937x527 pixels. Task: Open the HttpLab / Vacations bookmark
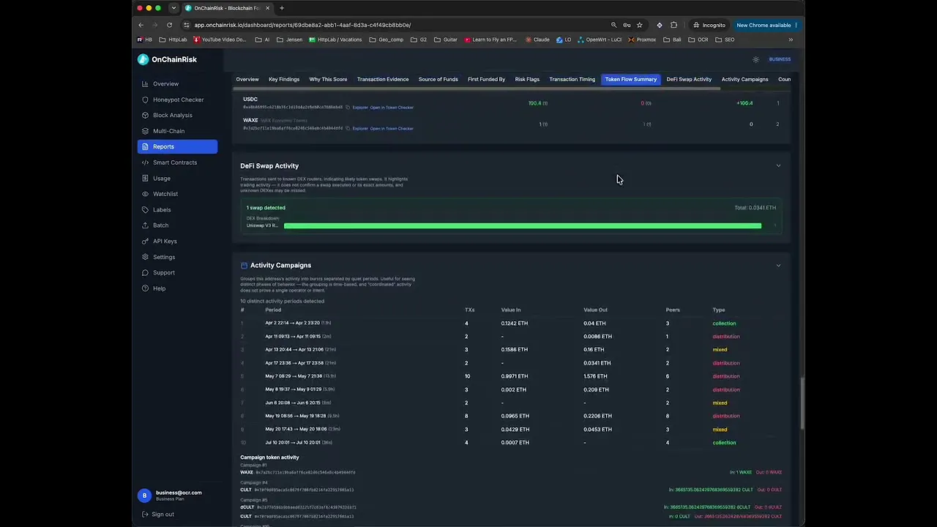pyautogui.click(x=335, y=40)
